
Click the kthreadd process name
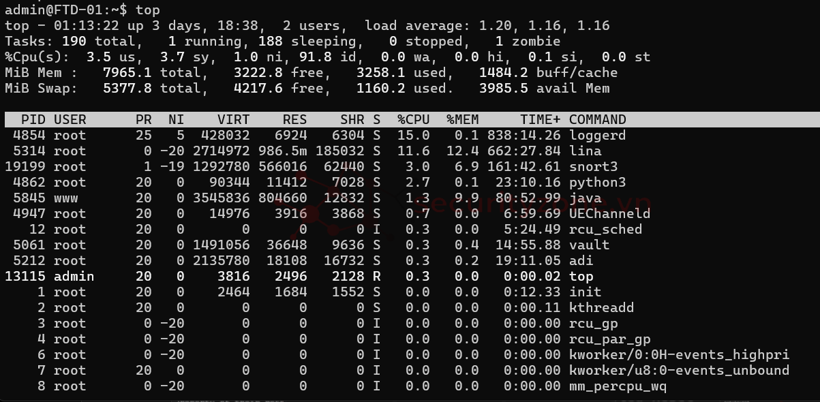pos(601,308)
